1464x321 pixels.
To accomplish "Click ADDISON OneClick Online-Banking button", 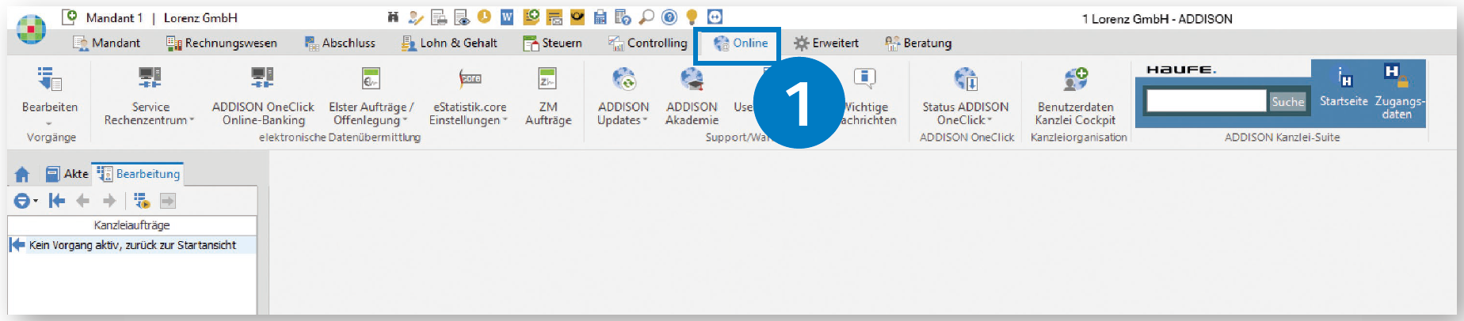I will point(263,98).
